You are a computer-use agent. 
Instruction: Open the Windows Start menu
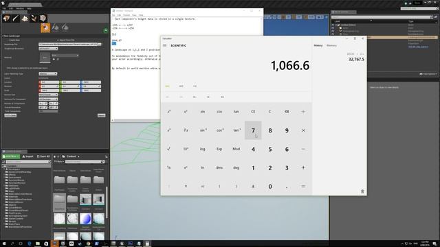pyautogui.click(x=3, y=244)
